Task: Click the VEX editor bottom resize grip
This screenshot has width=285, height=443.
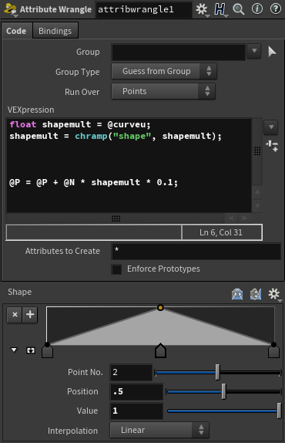Action: point(116,218)
